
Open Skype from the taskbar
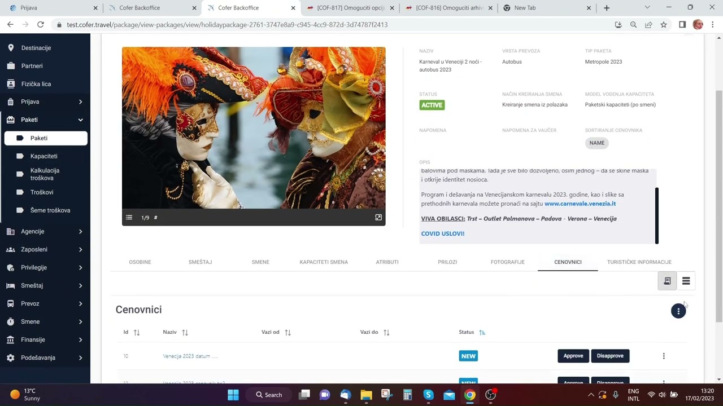point(428,395)
